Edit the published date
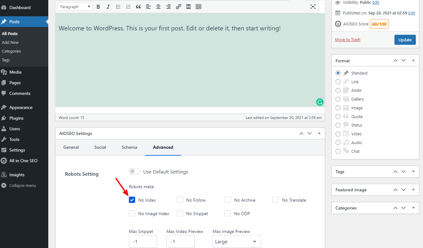The image size is (423, 248). pyautogui.click(x=411, y=13)
